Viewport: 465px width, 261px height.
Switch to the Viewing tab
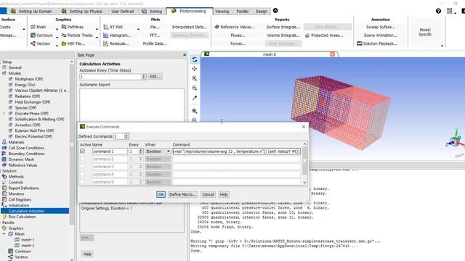[x=222, y=12]
